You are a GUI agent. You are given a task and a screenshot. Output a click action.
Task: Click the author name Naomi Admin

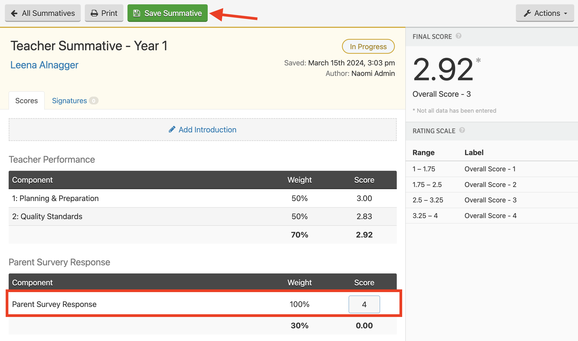pos(373,73)
